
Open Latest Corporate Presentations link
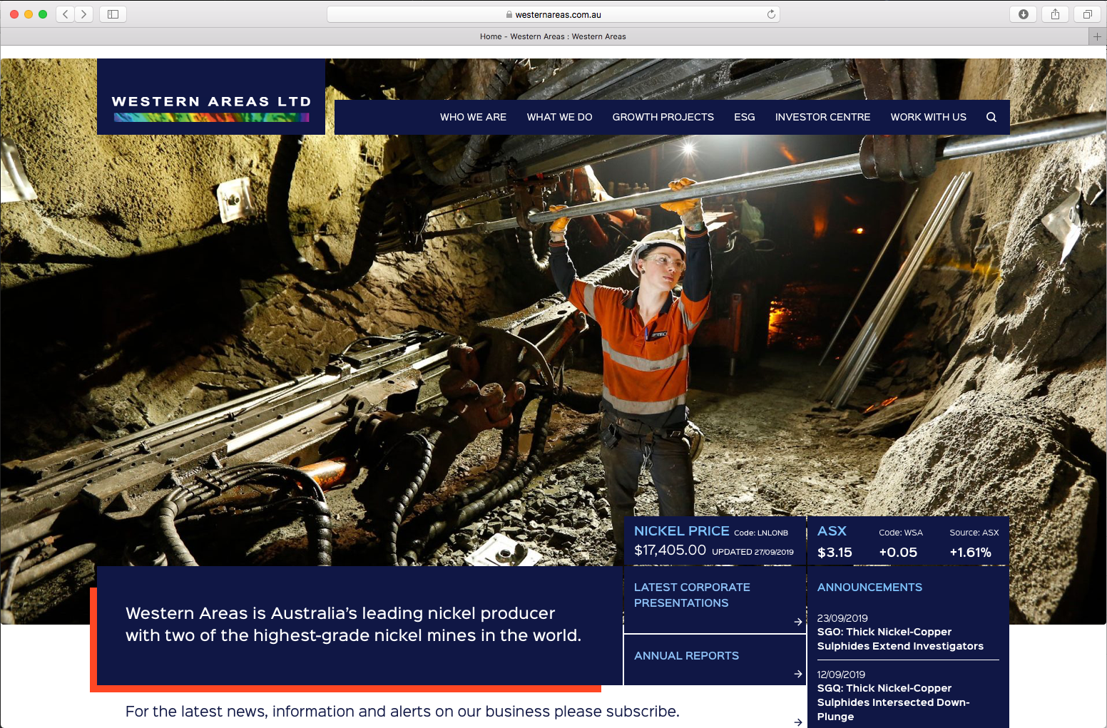[x=692, y=595]
